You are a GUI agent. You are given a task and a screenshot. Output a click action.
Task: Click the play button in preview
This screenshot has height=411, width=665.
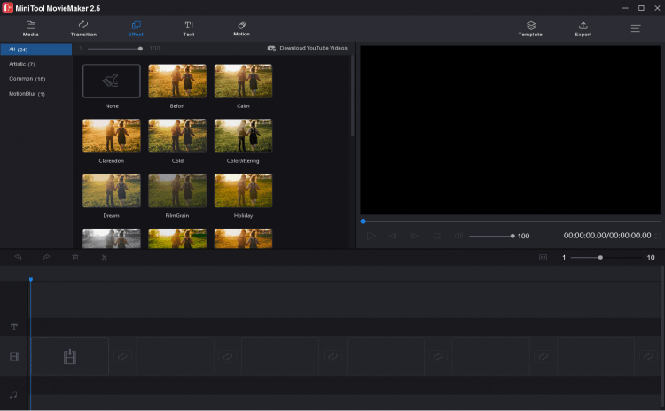point(372,236)
